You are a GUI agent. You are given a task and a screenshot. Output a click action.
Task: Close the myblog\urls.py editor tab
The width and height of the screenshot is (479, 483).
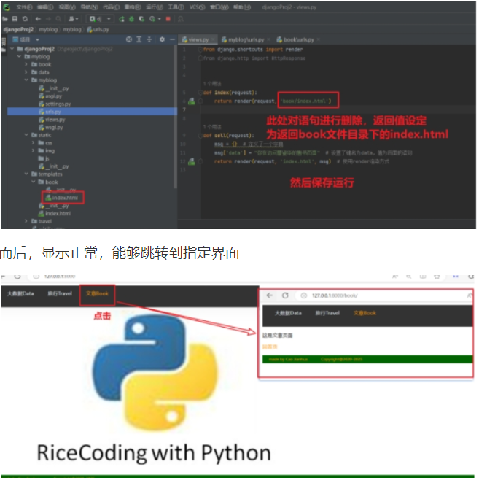(x=268, y=39)
